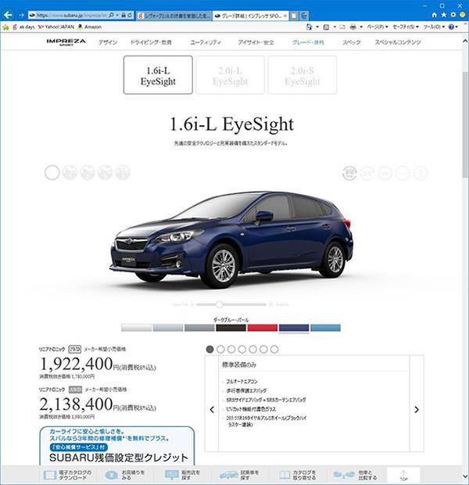The height and width of the screenshot is (485, 469).
Task: Open the ページ(P) menu dropdown
Action: tap(378, 27)
